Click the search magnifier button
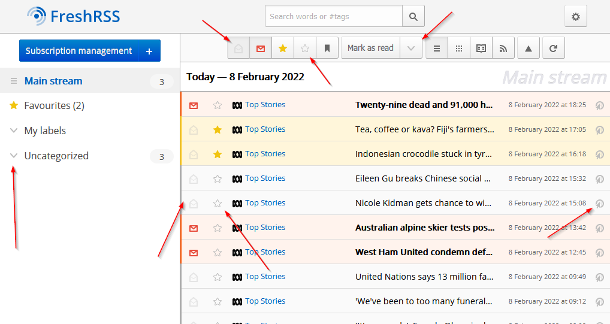The height and width of the screenshot is (324, 610). [x=413, y=17]
